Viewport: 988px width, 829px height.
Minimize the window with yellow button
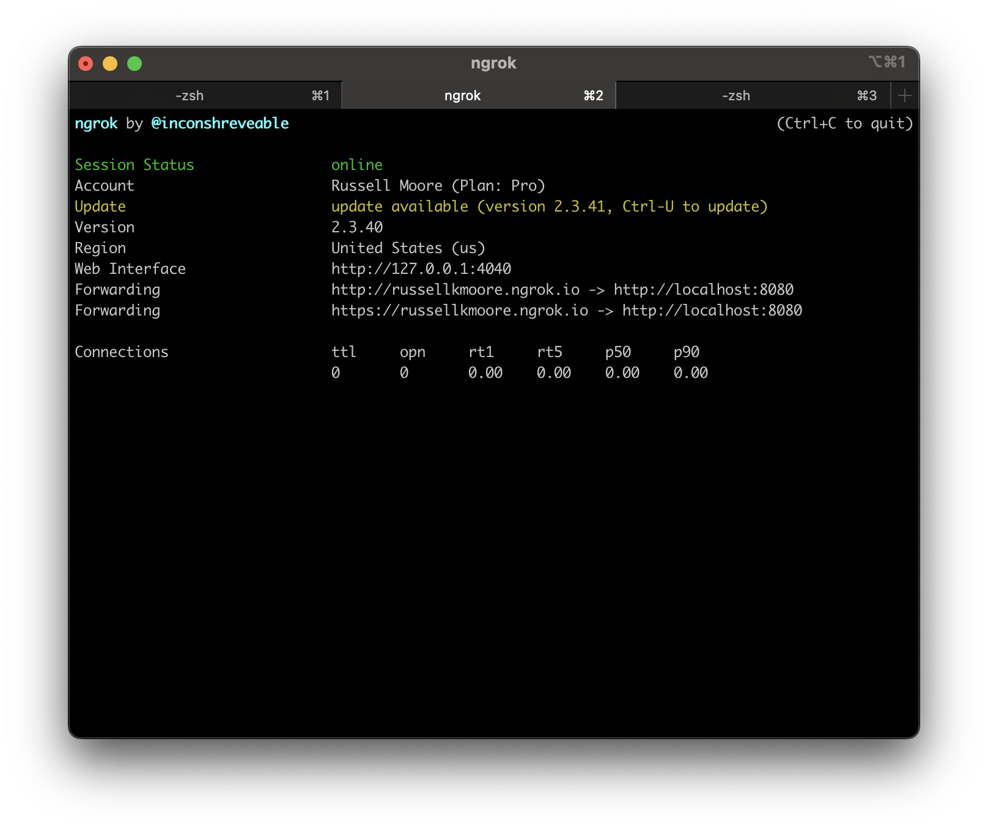point(110,64)
